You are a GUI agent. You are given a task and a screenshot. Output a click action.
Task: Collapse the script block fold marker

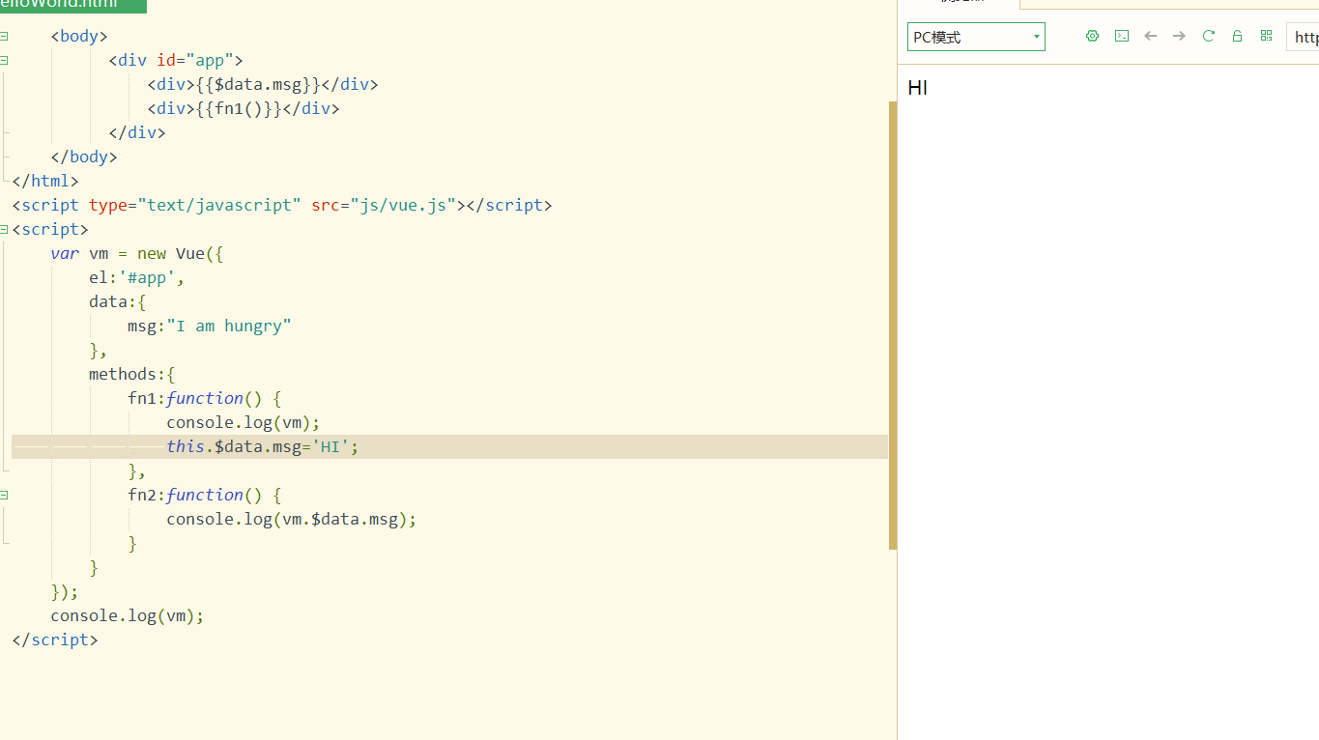(4, 229)
